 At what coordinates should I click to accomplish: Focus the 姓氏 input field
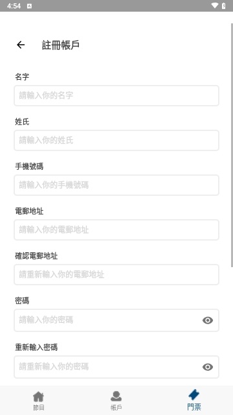pyautogui.click(x=116, y=140)
